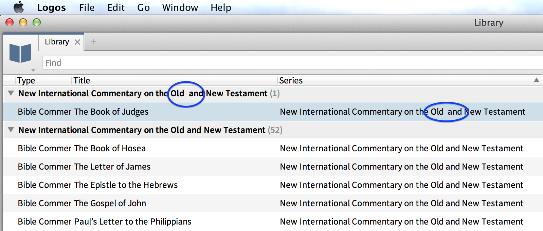The height and width of the screenshot is (231, 543).
Task: Close the Library tab
Action: click(77, 42)
